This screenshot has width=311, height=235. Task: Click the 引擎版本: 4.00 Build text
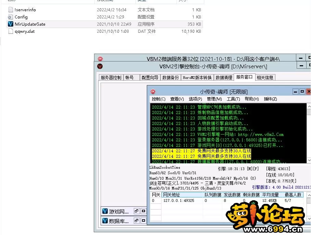[x=281, y=187]
